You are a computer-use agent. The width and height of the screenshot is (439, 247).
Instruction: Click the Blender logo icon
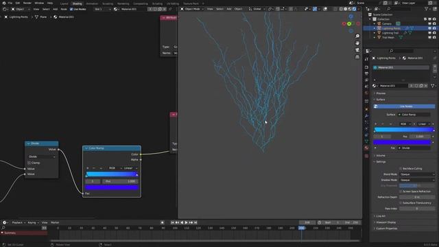(x=4, y=3)
